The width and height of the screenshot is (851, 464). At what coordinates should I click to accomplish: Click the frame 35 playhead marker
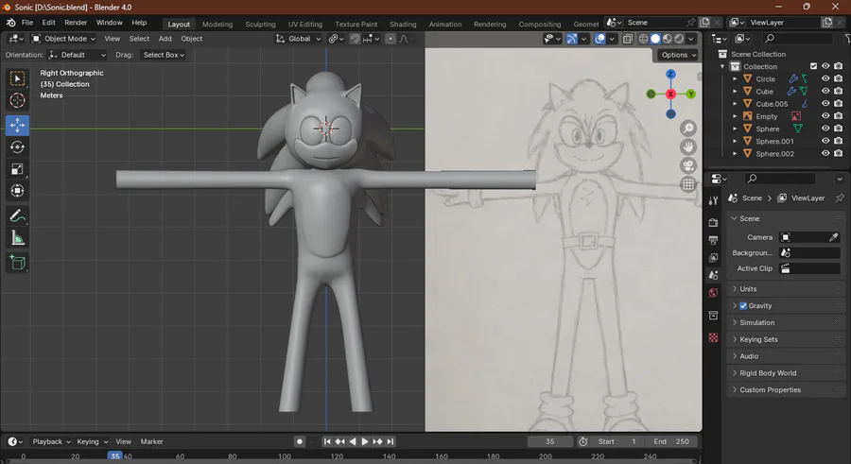(x=114, y=456)
